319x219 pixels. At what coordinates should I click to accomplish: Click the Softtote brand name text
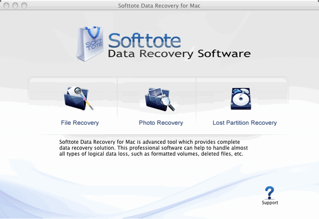[144, 40]
